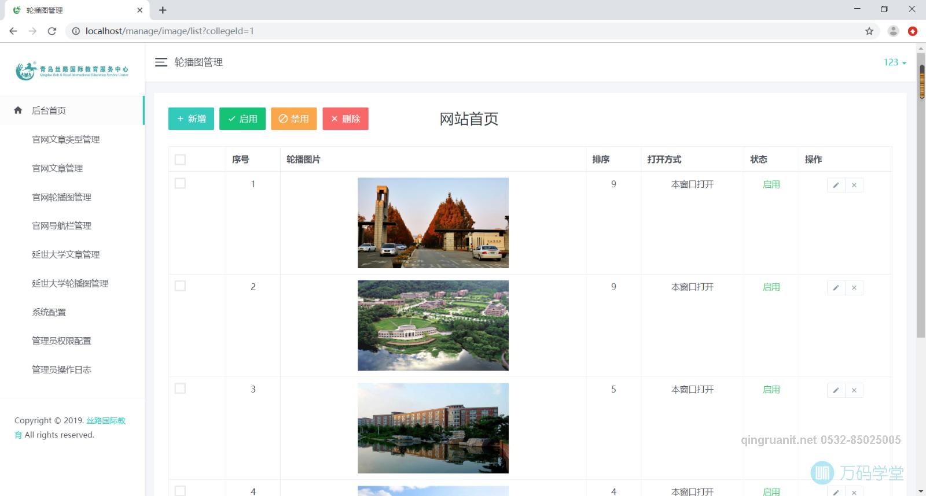Go forward with the browser forward arrow

32,31
